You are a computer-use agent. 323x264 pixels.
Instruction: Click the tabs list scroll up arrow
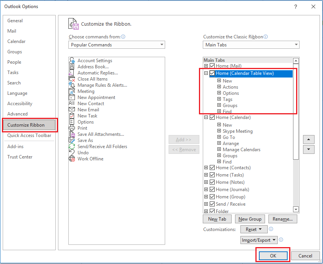[x=296, y=61]
